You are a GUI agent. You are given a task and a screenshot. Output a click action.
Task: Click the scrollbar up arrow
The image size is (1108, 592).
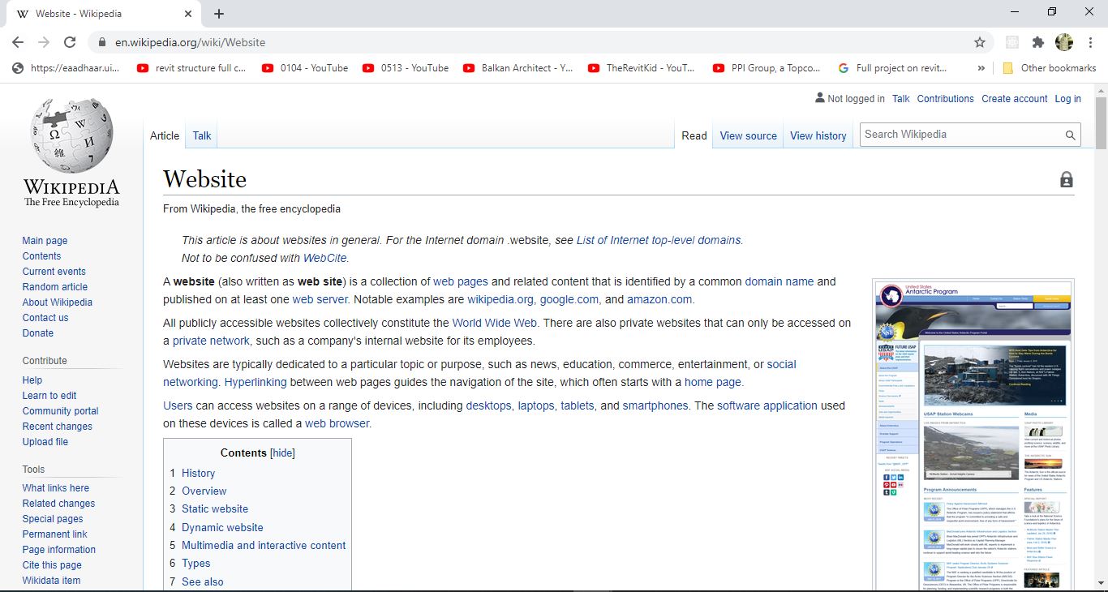click(1101, 88)
